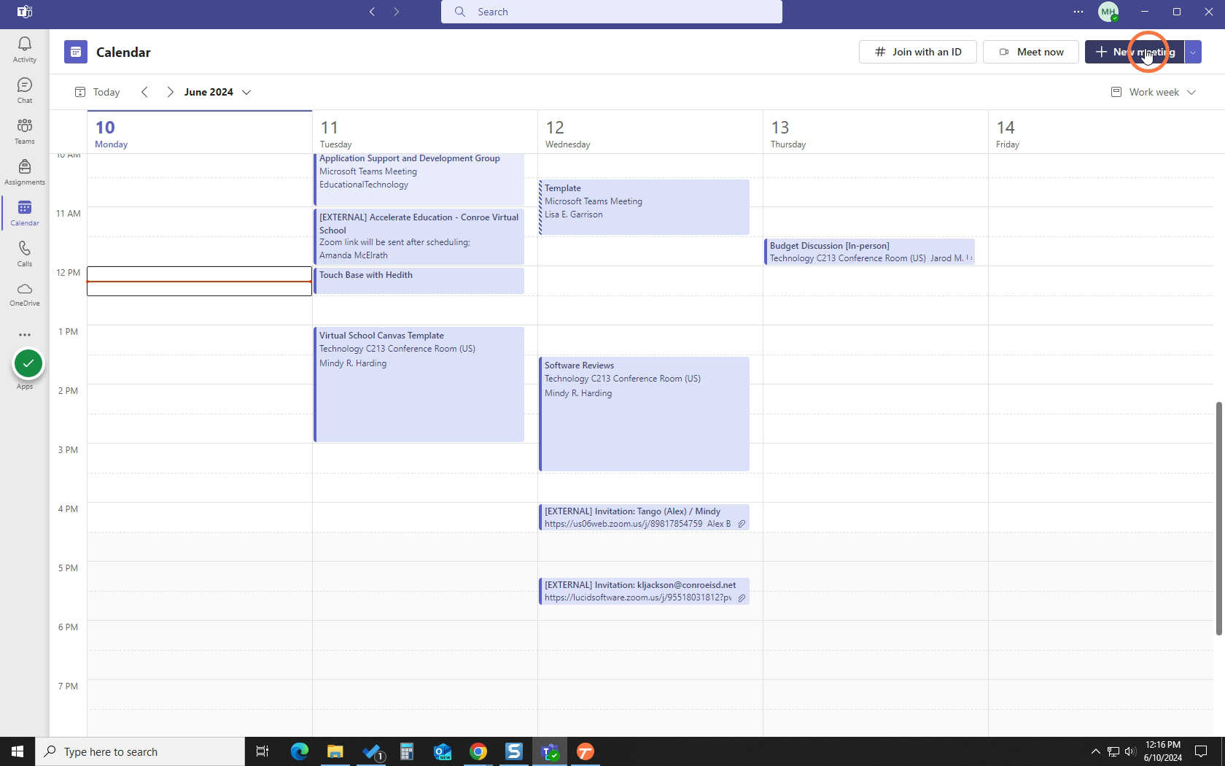The image size is (1225, 766).
Task: Open Application Support and Development Group event
Action: pos(419,179)
